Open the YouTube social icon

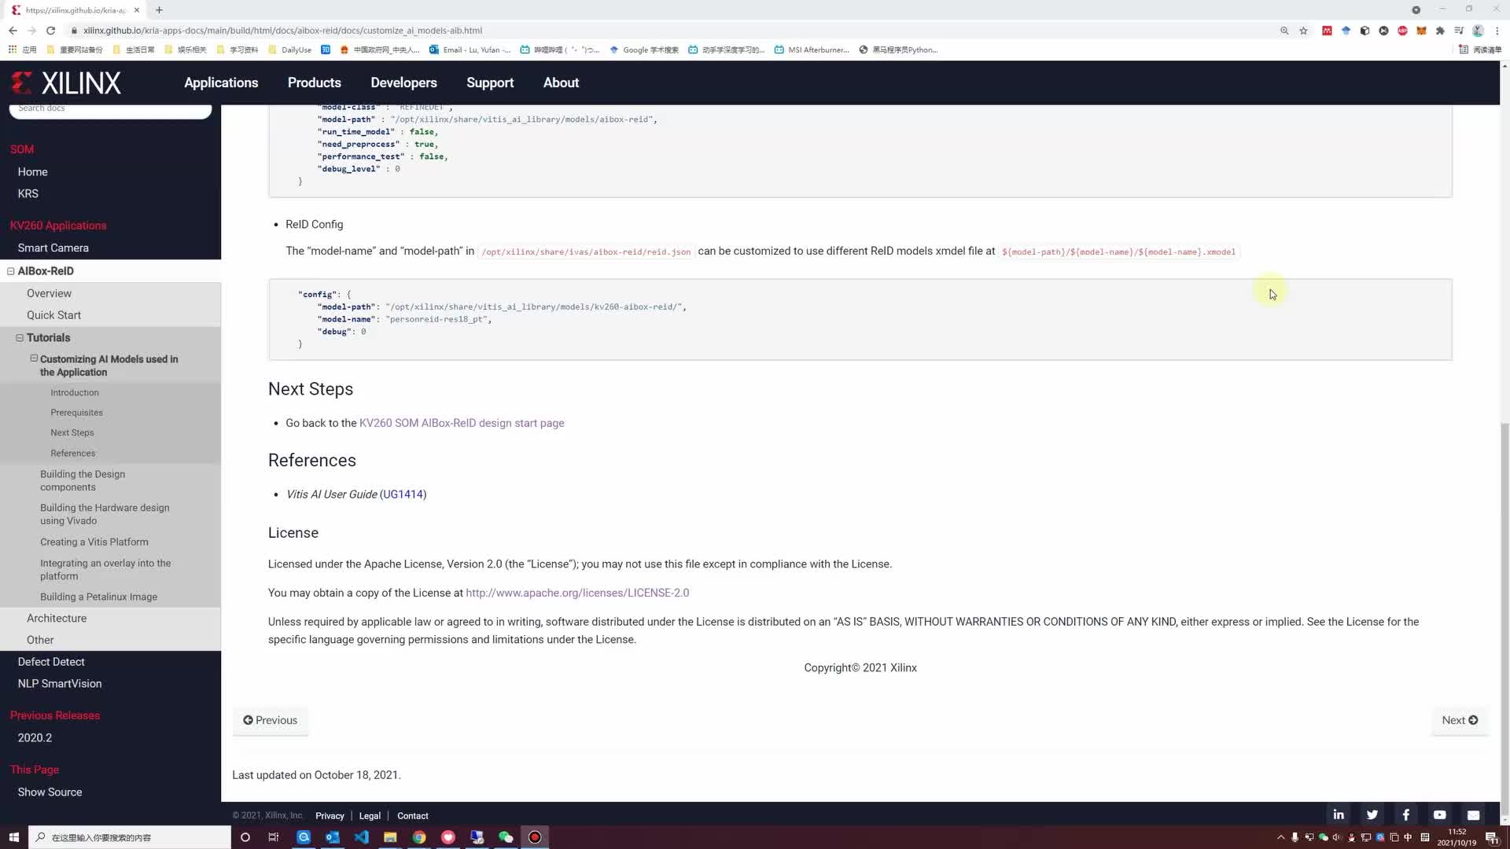tap(1439, 814)
